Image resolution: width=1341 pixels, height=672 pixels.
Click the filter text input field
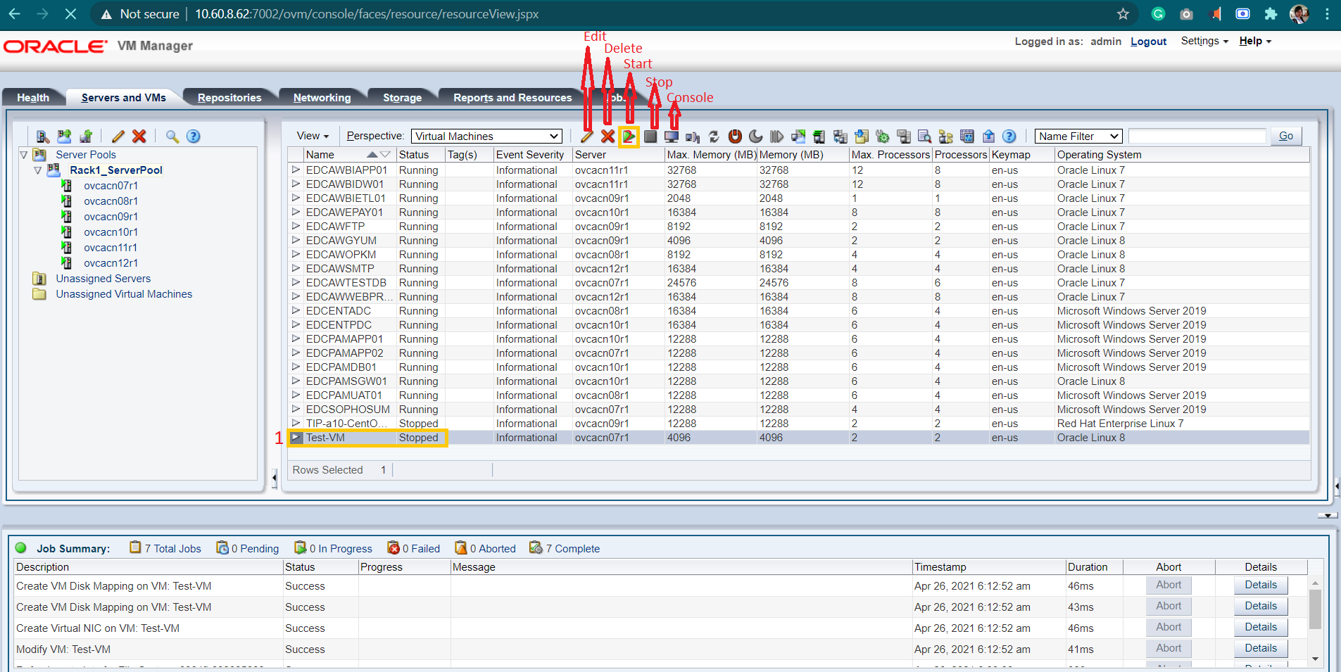[x=1197, y=136]
